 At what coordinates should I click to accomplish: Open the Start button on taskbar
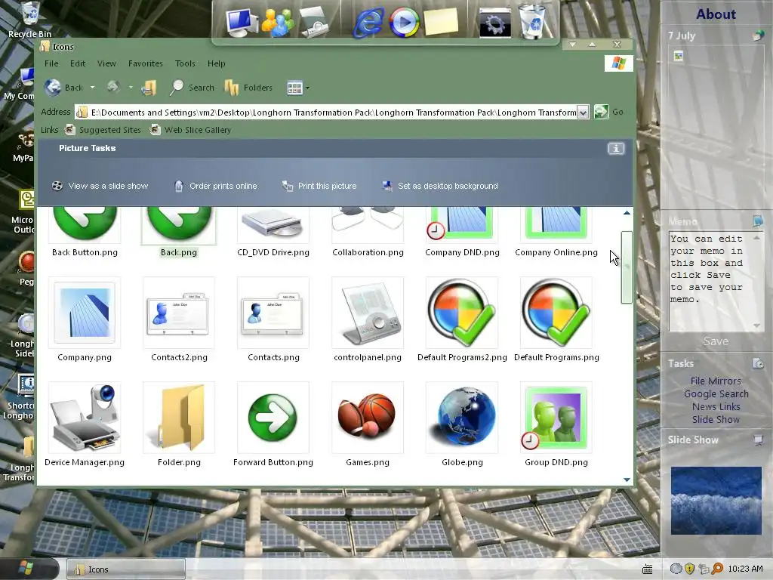(x=26, y=568)
